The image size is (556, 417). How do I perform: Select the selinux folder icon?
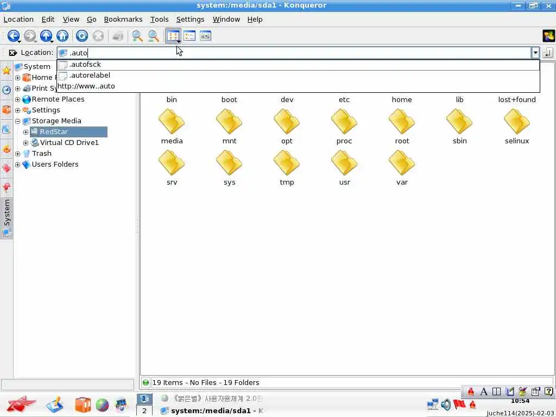(x=517, y=122)
